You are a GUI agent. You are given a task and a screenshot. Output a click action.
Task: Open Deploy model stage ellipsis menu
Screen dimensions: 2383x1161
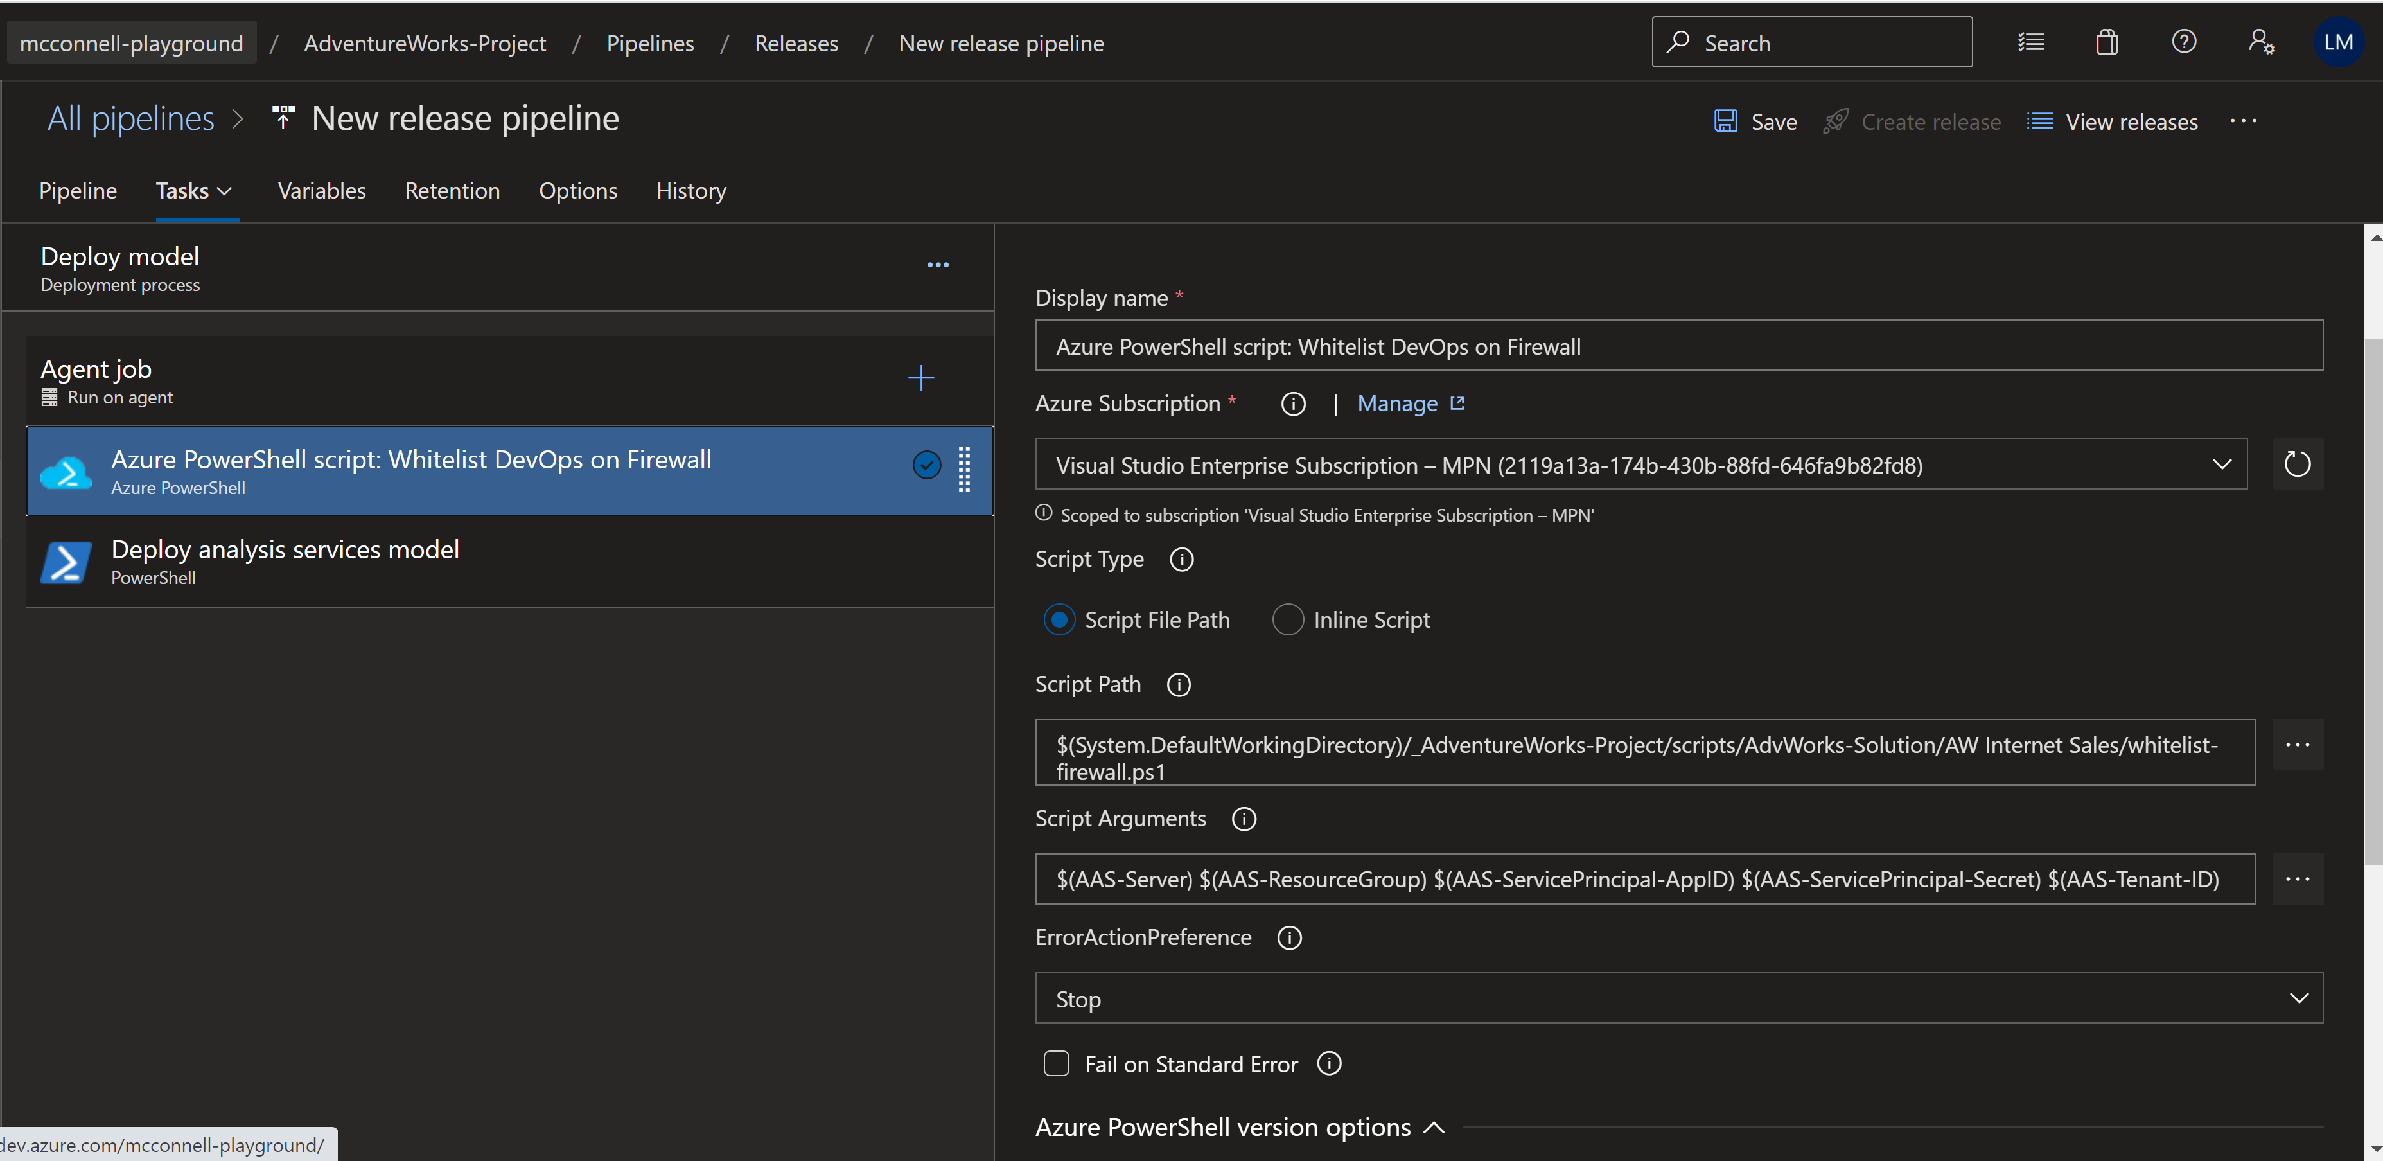937,265
